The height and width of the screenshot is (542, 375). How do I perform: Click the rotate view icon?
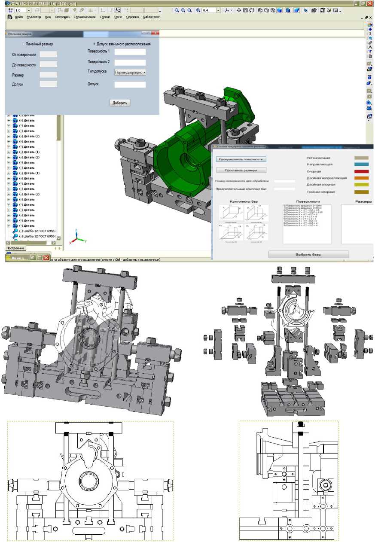point(252,10)
